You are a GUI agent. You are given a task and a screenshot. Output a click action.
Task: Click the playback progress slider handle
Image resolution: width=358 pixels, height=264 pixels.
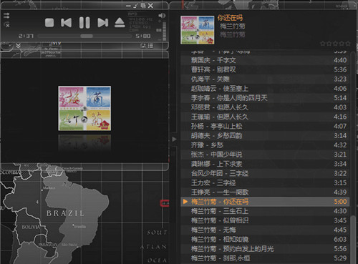tap(87, 36)
